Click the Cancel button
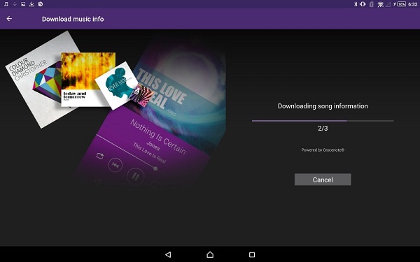The height and width of the screenshot is (262, 420). click(323, 180)
